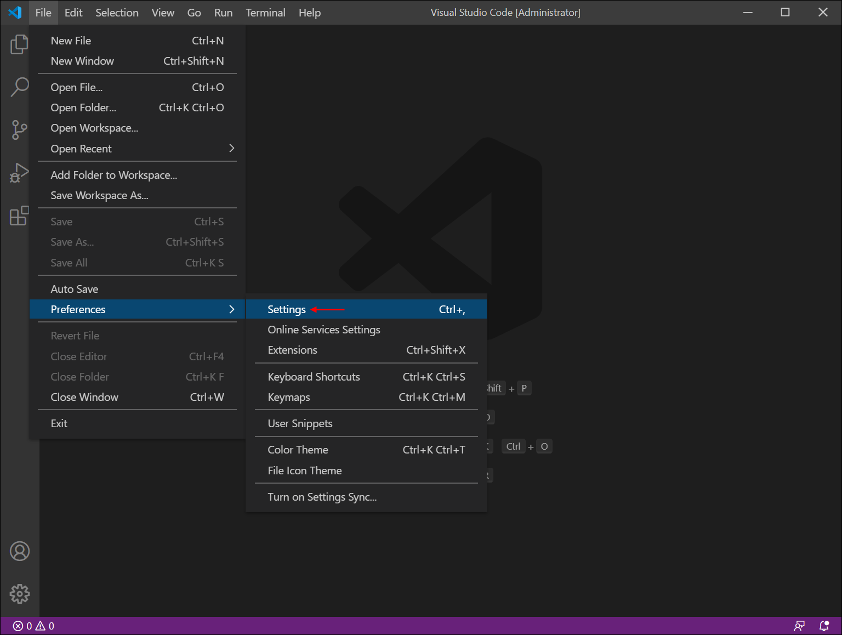Viewport: 842px width, 635px height.
Task: Click Save in File menu
Action: point(137,222)
